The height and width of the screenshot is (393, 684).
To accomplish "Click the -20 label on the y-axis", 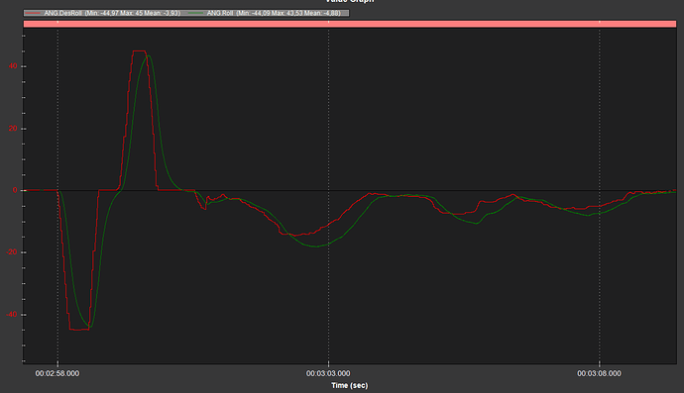I will tap(12, 252).
